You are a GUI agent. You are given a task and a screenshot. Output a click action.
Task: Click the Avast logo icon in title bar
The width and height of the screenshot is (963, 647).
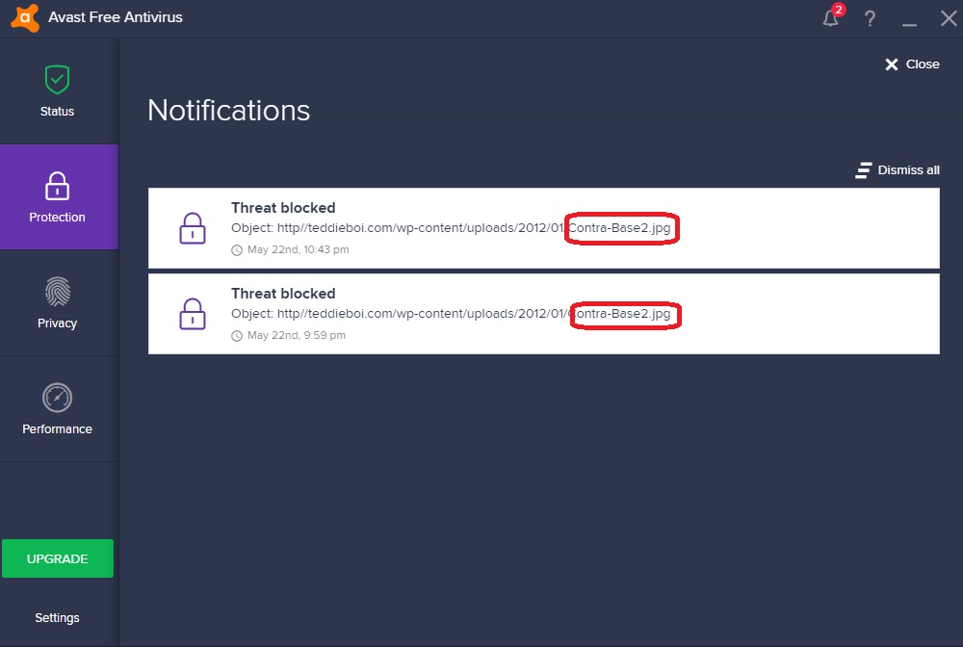25,17
